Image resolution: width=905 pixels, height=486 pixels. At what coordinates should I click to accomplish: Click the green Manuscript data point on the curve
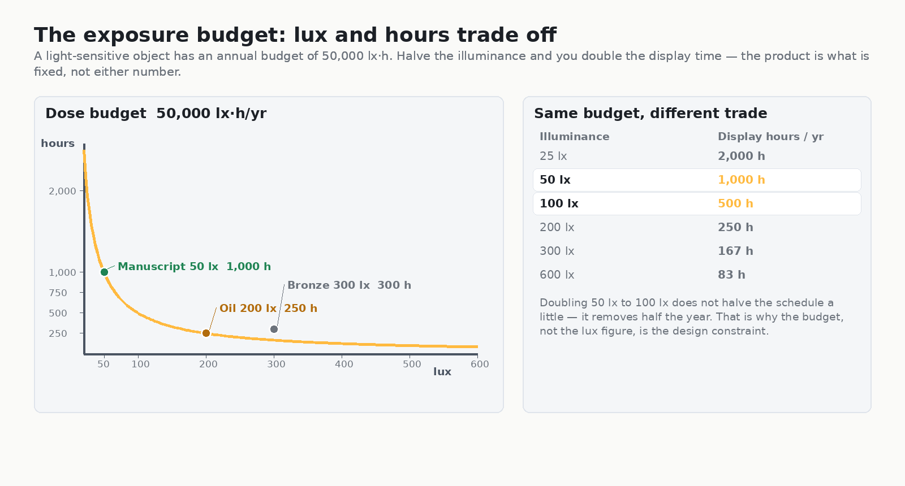(x=104, y=272)
